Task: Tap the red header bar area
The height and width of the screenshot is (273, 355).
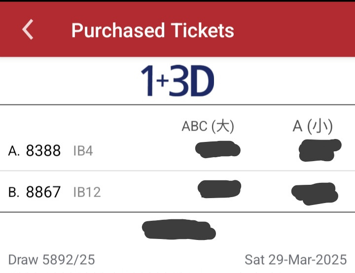Action: (x=177, y=30)
